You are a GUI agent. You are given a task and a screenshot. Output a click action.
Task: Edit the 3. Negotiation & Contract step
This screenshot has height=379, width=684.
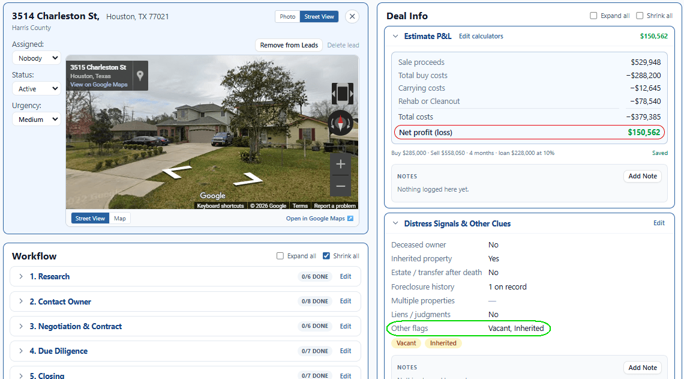tap(346, 326)
